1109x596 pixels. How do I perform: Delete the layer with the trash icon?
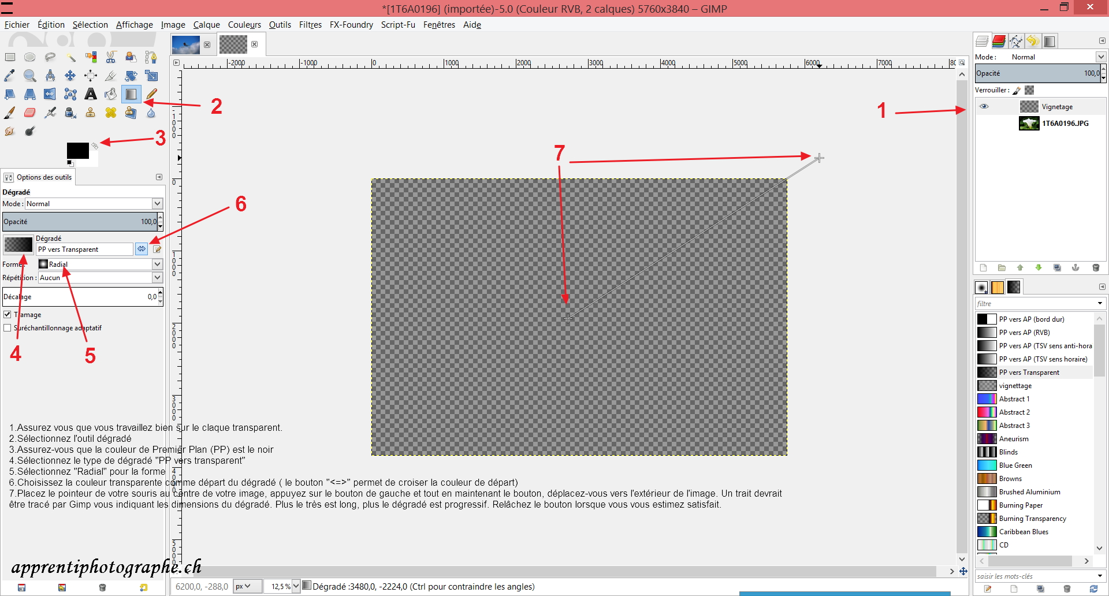[1096, 267]
